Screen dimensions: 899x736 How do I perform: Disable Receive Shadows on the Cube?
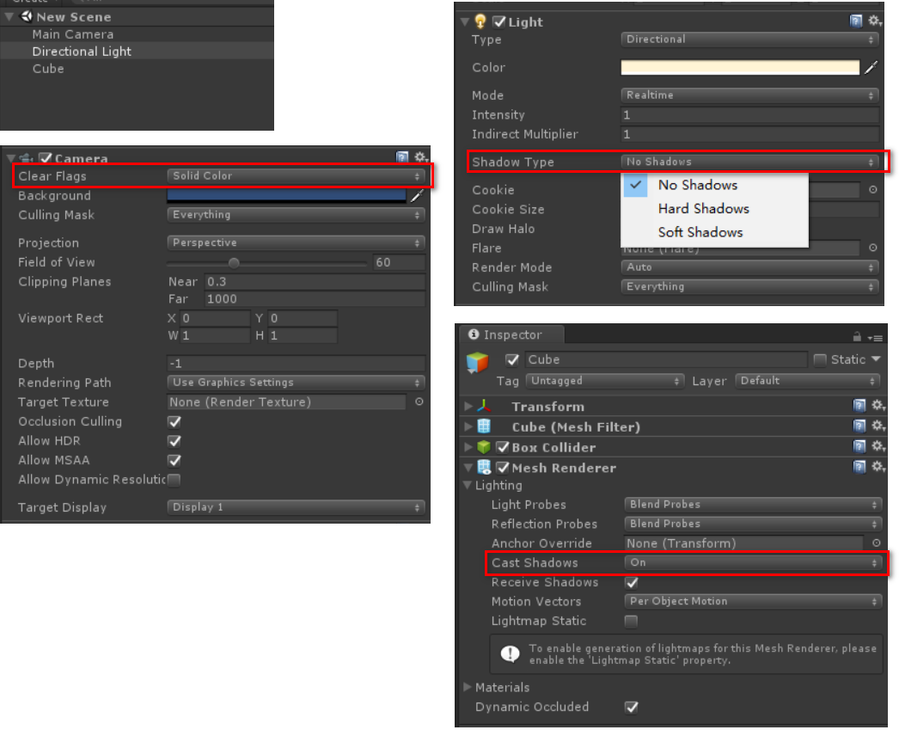pos(631,582)
